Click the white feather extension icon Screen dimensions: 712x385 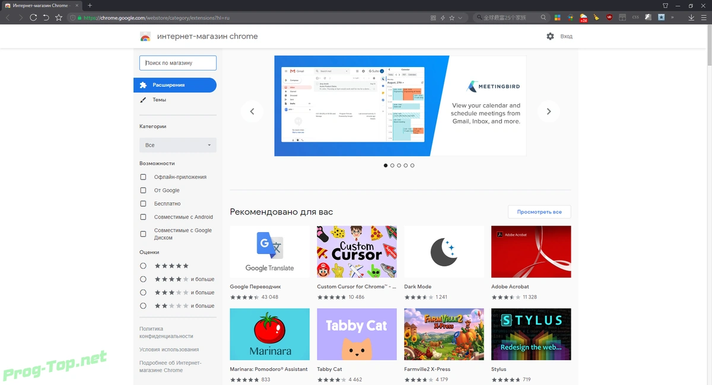(x=649, y=18)
